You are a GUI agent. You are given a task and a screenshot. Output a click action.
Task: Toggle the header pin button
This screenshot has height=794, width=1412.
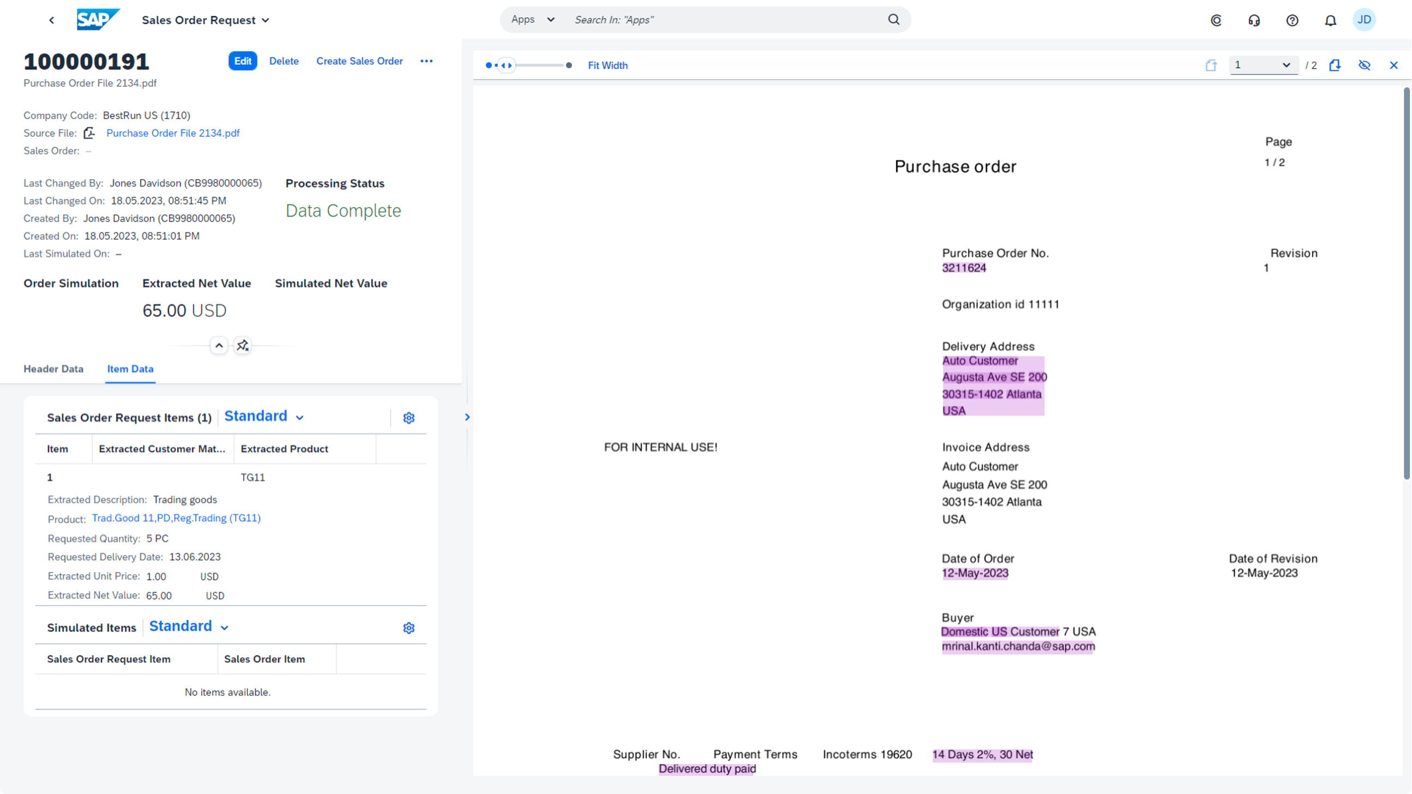(242, 346)
